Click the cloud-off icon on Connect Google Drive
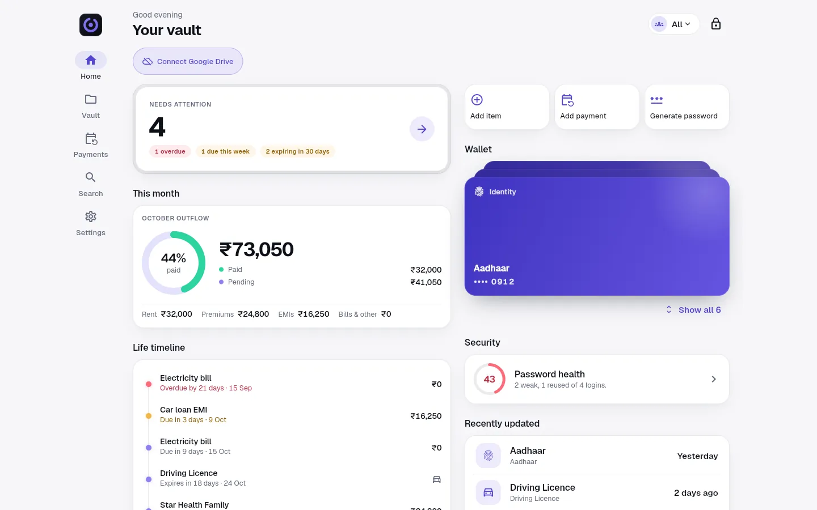Viewport: 817px width, 510px height. 148,61
